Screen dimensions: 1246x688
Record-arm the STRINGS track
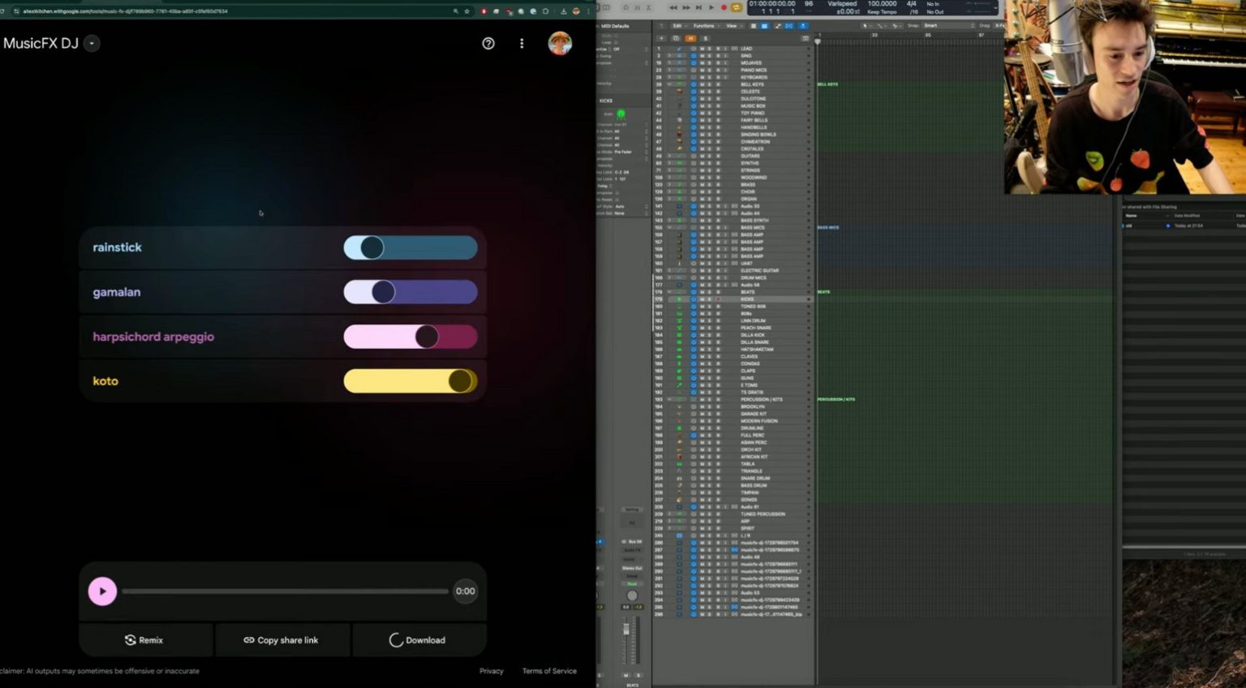point(719,170)
